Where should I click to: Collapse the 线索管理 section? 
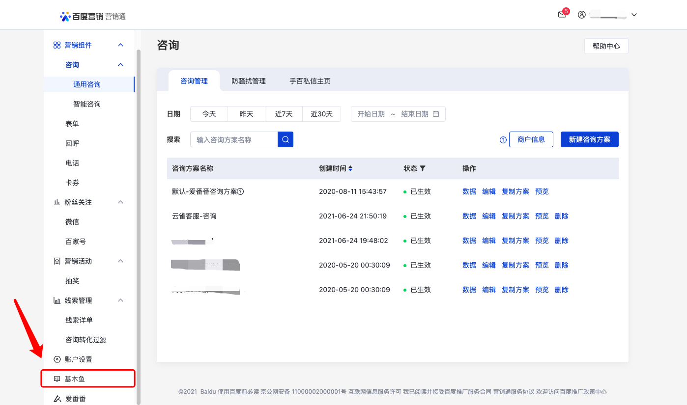(x=120, y=300)
